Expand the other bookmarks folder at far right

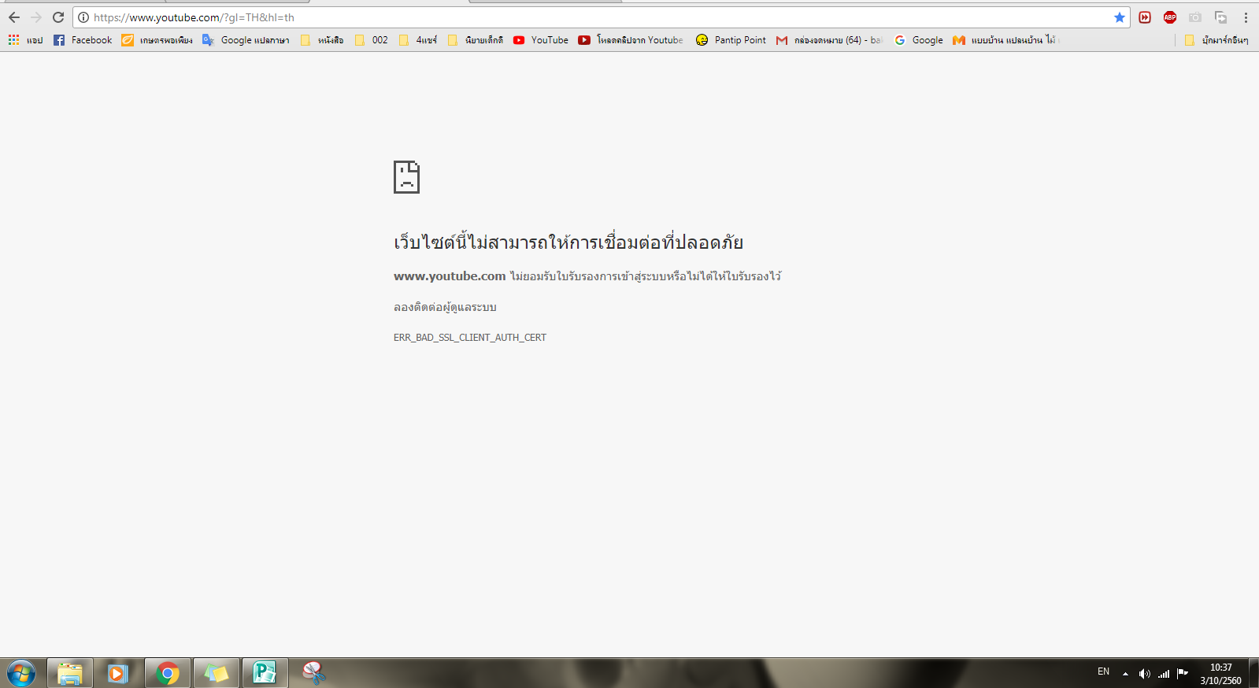pos(1216,40)
